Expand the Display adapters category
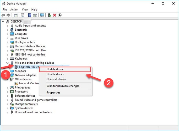This screenshot has width=179, height=131. click(x=7, y=42)
